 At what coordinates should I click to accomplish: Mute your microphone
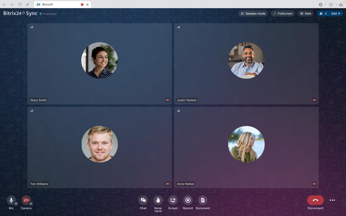11,200
